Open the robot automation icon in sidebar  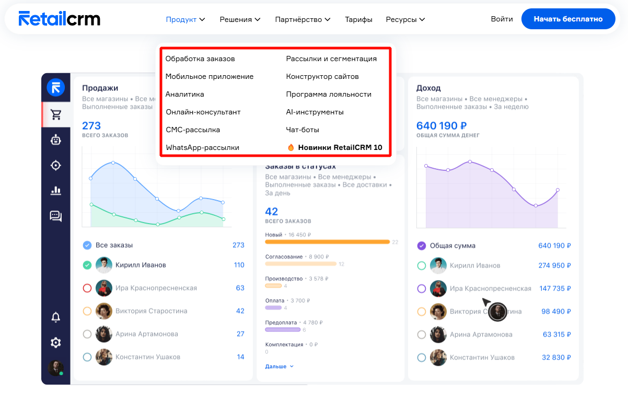[55, 139]
